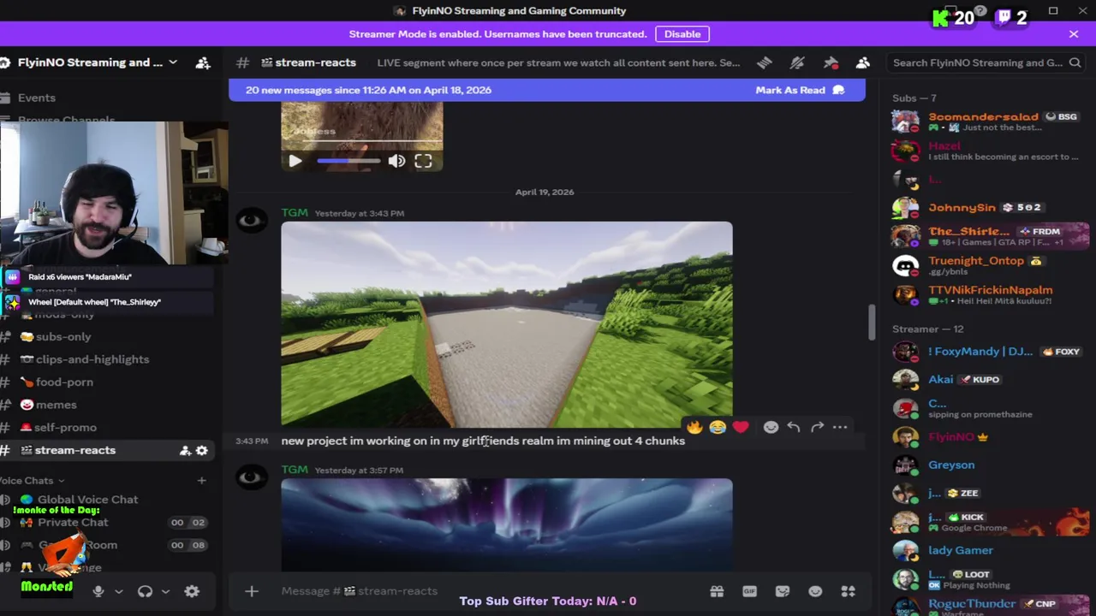Image resolution: width=1096 pixels, height=616 pixels.
Task: Select RogueThunder in the member list
Action: coord(989,607)
